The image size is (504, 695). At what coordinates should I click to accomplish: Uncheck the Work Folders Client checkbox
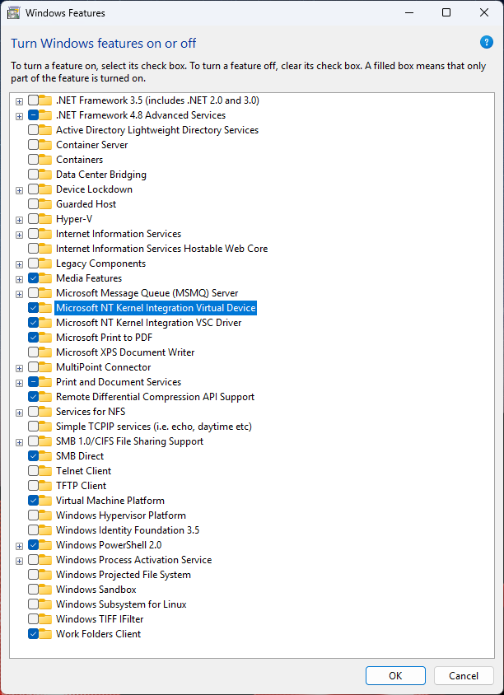coord(33,634)
